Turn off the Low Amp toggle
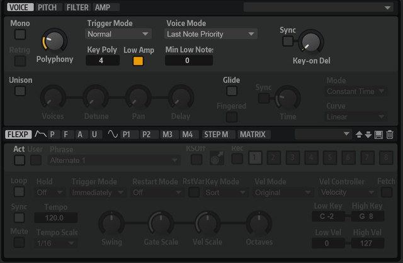The image size is (403, 263). [138, 61]
